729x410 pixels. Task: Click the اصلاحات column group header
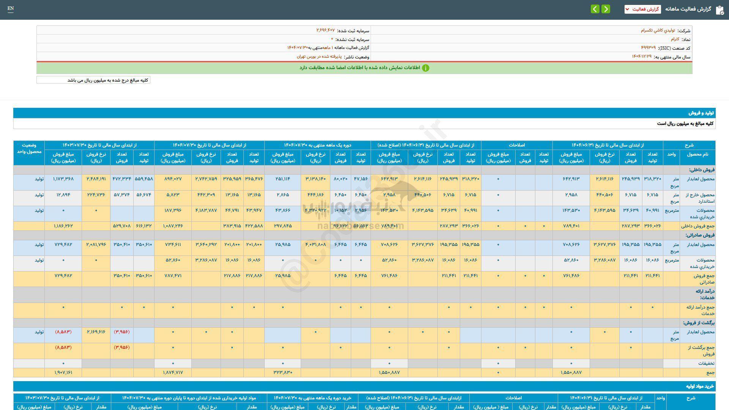(x=516, y=145)
